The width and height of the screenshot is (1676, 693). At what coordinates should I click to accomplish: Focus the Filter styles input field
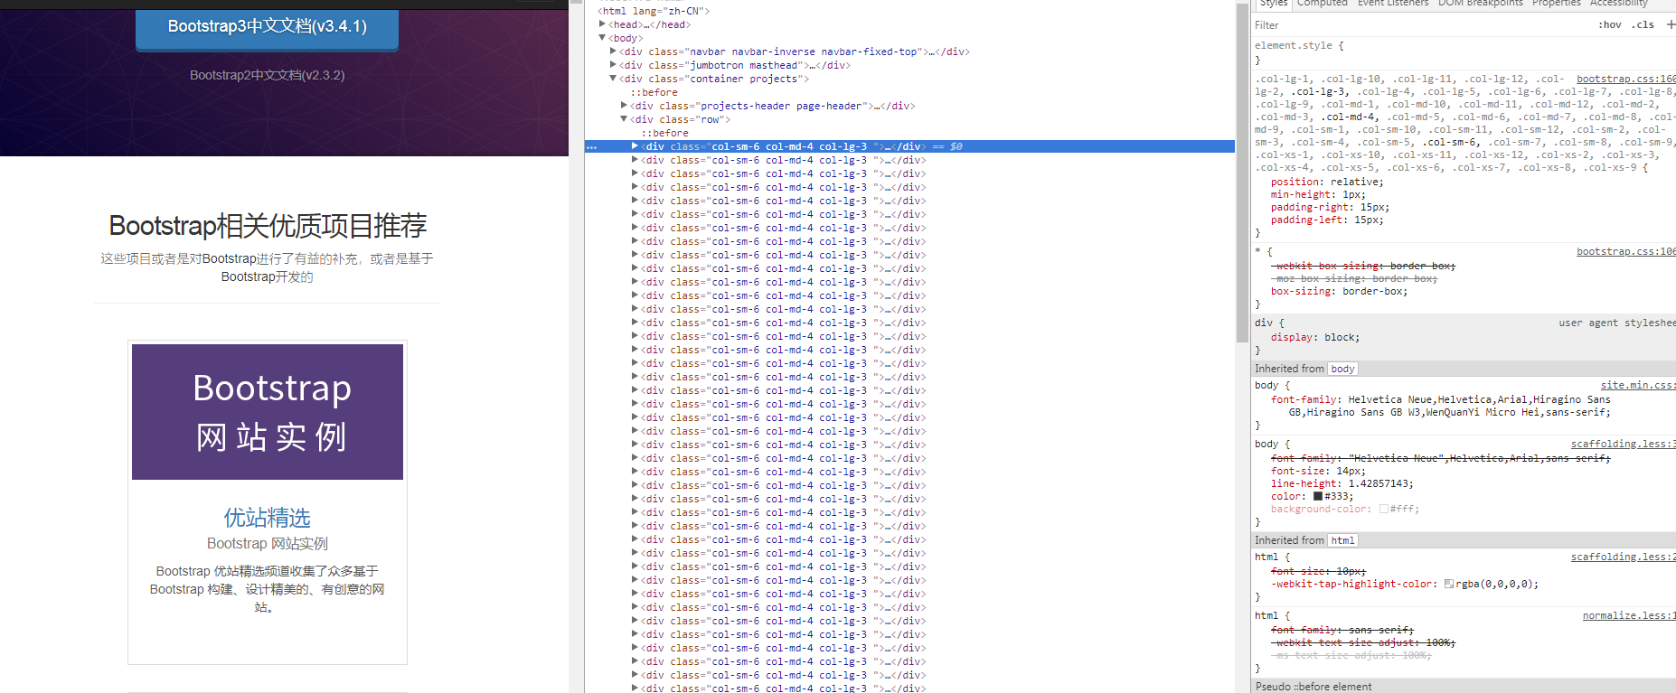point(1419,25)
